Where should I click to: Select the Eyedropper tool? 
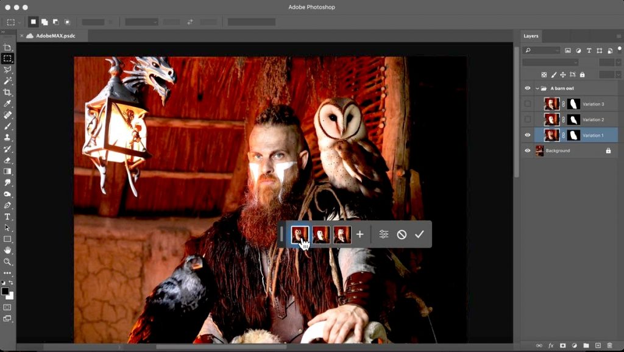(x=8, y=104)
